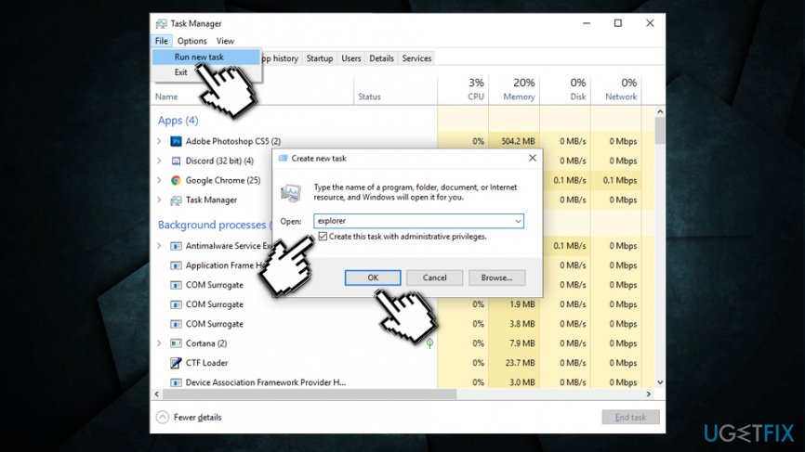Click the 504.2 MB memory cell
This screenshot has width=805, height=452.
tap(514, 141)
